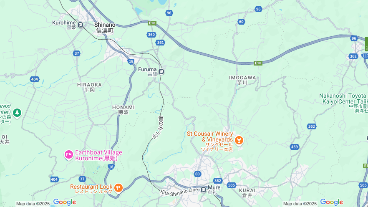This screenshot has width=368, height=207.
Task: Select the St.Cousair Winery wine glass pin
Action: coord(239,141)
